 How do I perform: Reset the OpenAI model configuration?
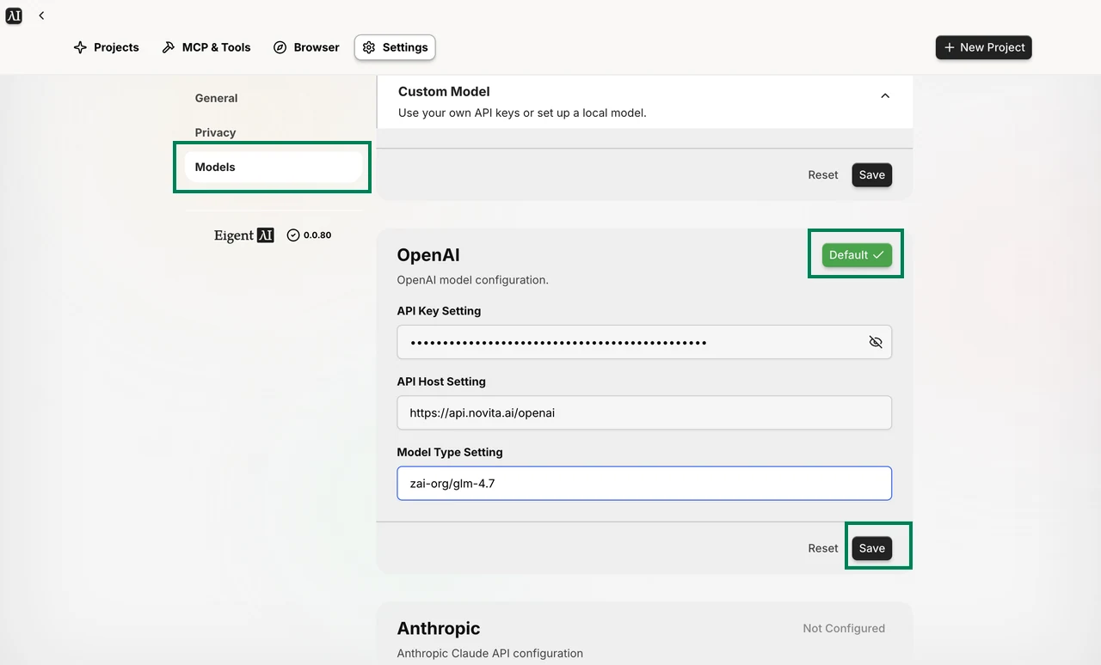(823, 548)
